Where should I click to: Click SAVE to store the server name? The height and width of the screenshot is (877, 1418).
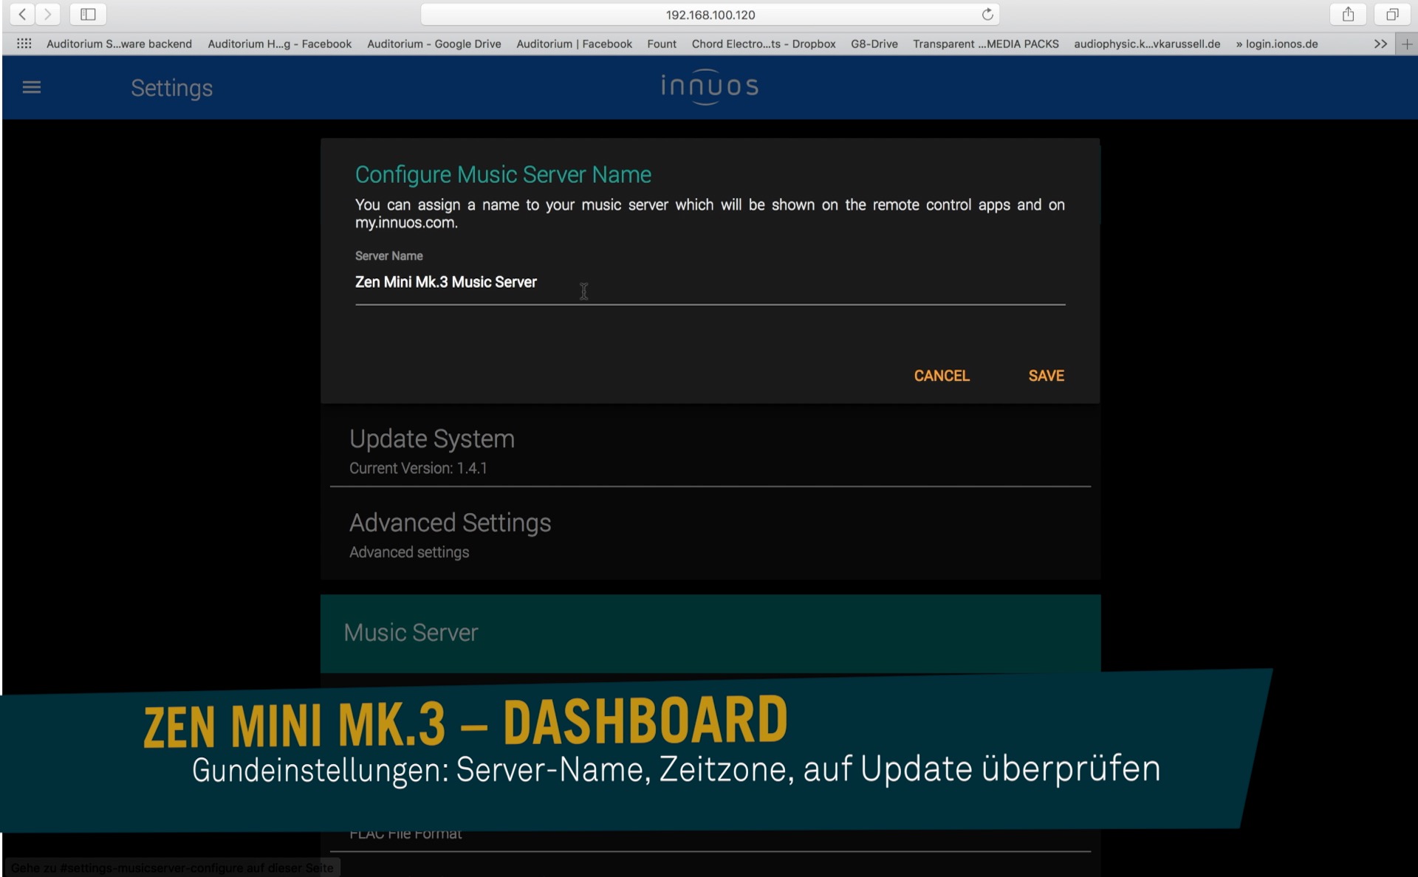point(1047,376)
